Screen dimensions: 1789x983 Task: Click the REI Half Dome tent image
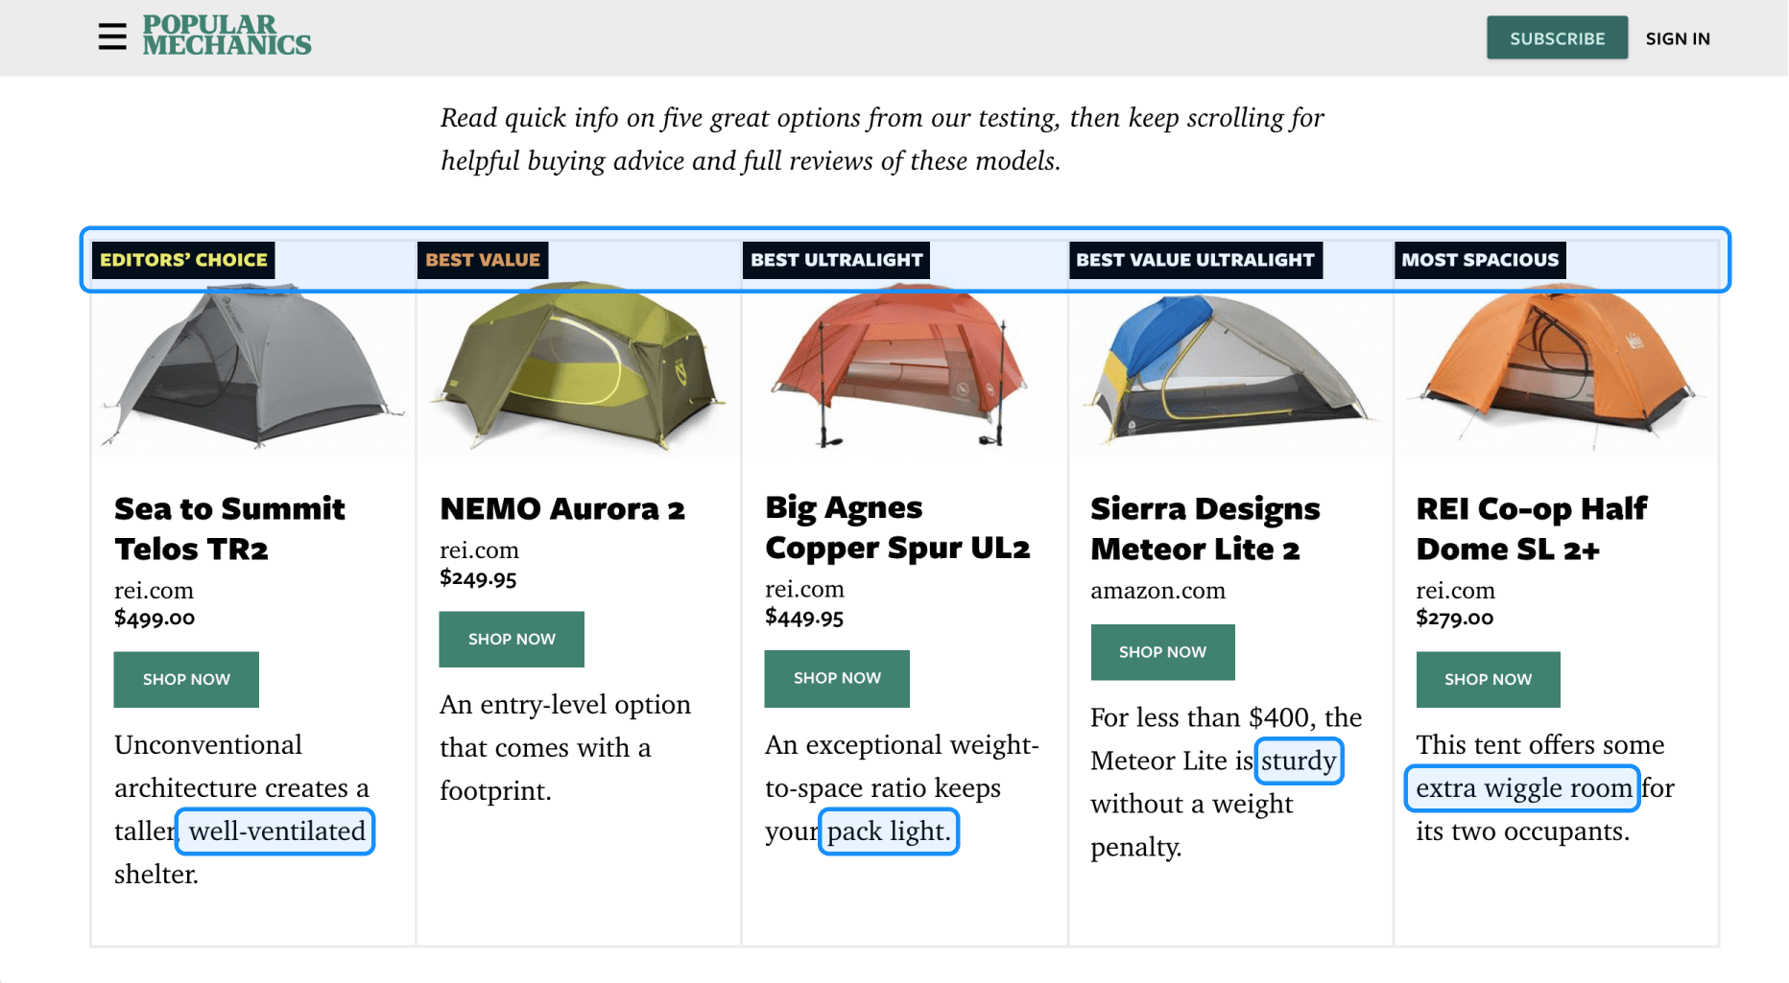coord(1556,366)
